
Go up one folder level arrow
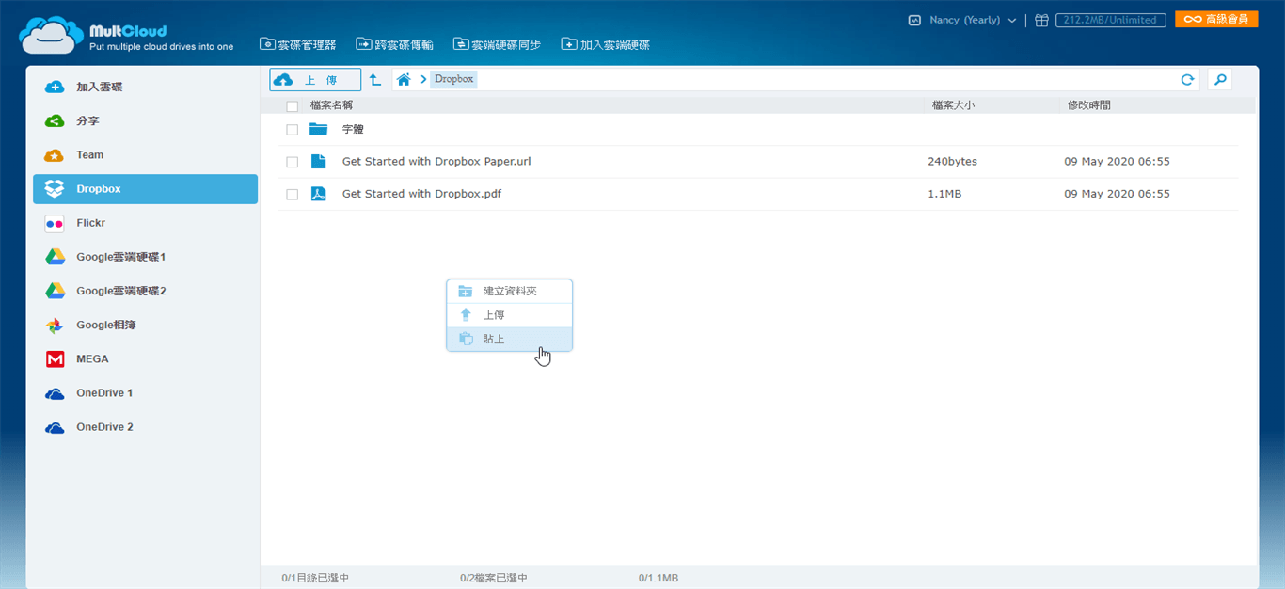tap(375, 80)
